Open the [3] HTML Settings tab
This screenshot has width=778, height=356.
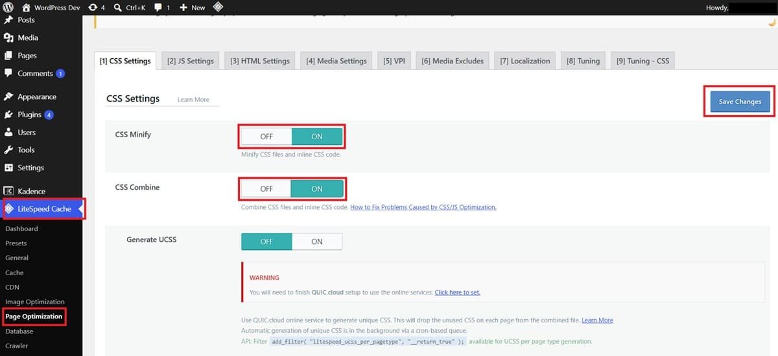[259, 61]
